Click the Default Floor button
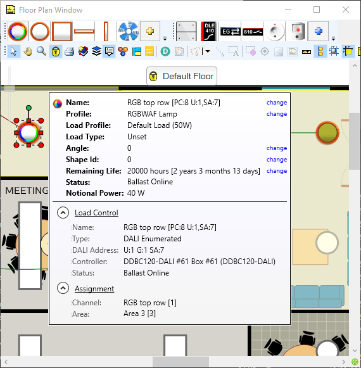This screenshot has width=361, height=368. click(x=182, y=76)
